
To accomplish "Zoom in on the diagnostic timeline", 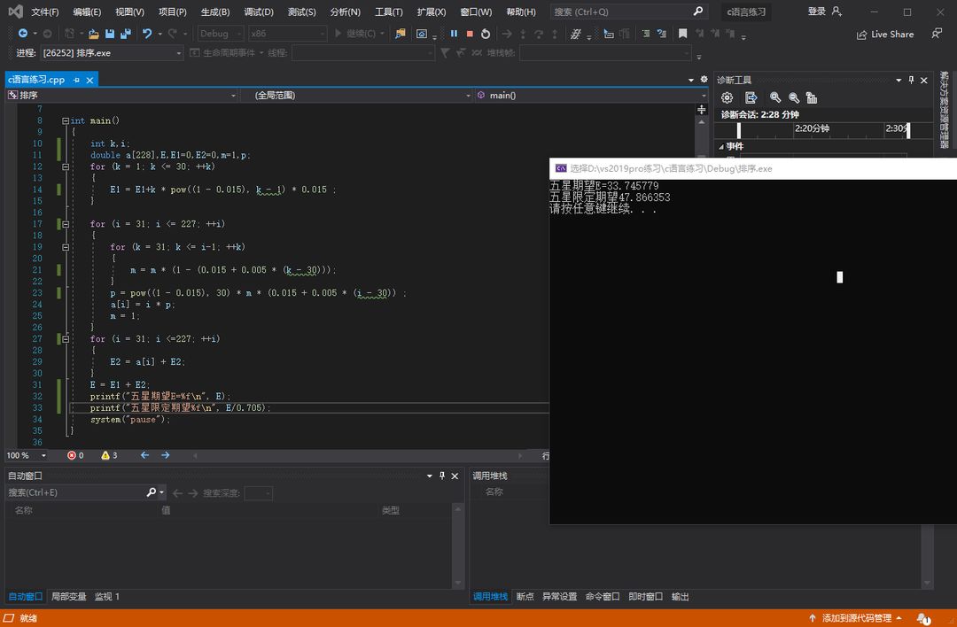I will (x=775, y=97).
